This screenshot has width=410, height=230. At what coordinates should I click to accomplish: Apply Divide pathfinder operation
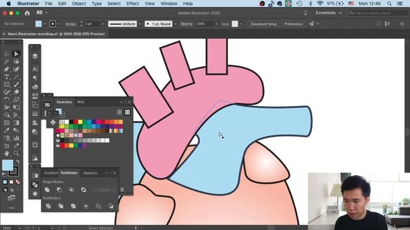pyautogui.click(x=49, y=206)
